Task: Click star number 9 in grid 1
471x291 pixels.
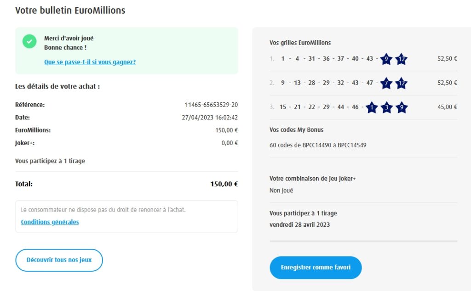Action: (x=386, y=59)
